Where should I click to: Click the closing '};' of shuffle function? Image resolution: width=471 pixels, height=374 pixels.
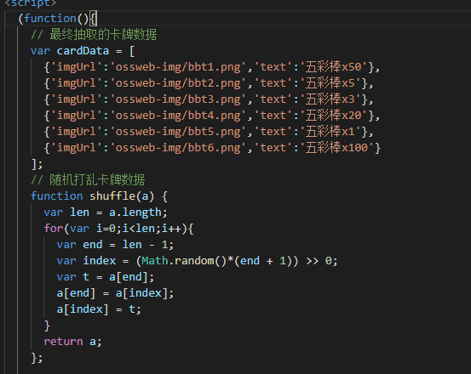[x=37, y=358]
